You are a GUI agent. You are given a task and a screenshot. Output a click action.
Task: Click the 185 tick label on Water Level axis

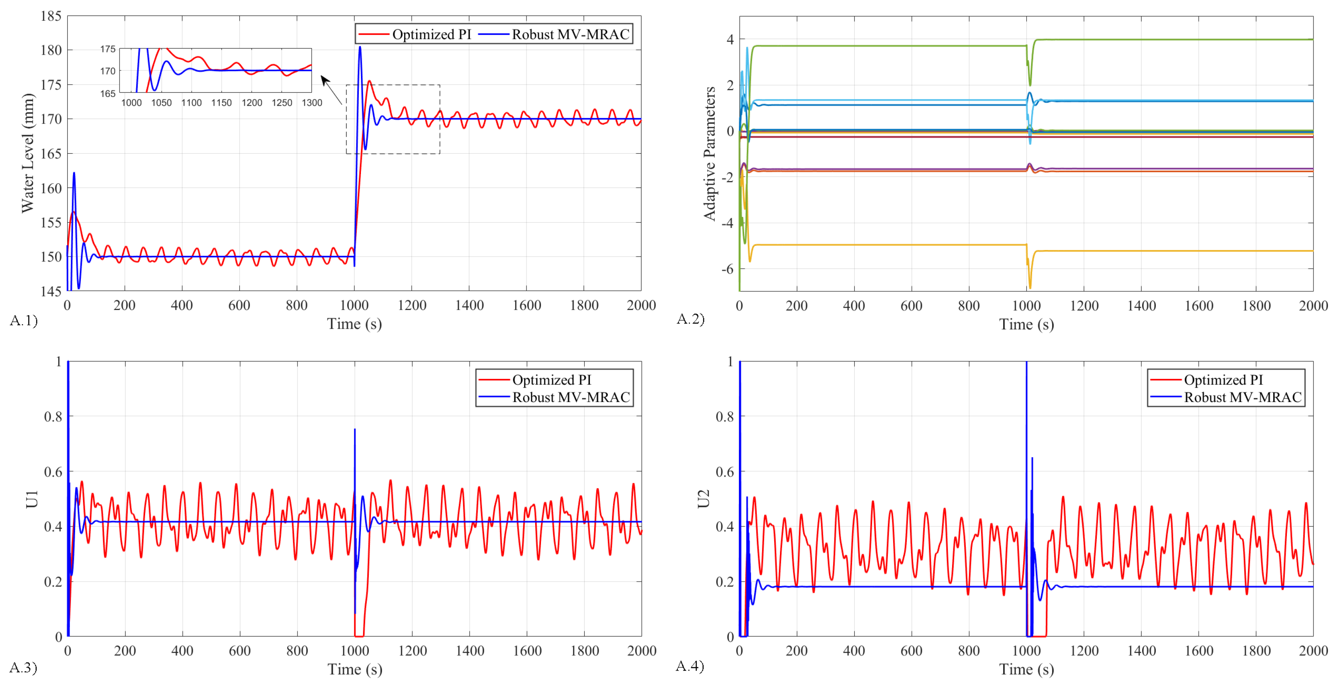pyautogui.click(x=51, y=16)
